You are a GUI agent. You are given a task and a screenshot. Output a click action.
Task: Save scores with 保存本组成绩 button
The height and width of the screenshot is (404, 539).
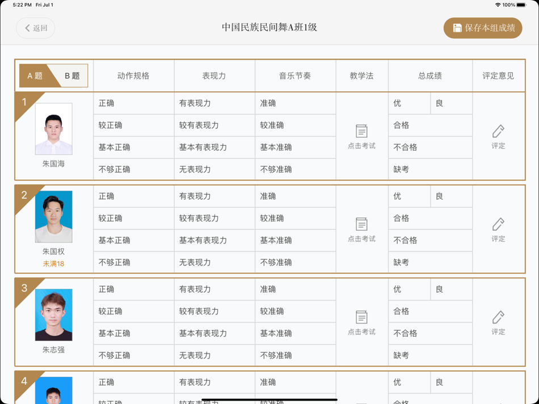coord(483,28)
